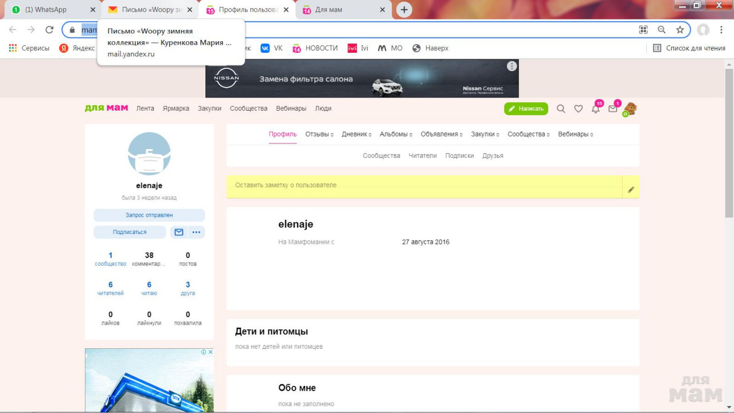Click the user avatar in site header
The width and height of the screenshot is (734, 413).
click(x=630, y=108)
